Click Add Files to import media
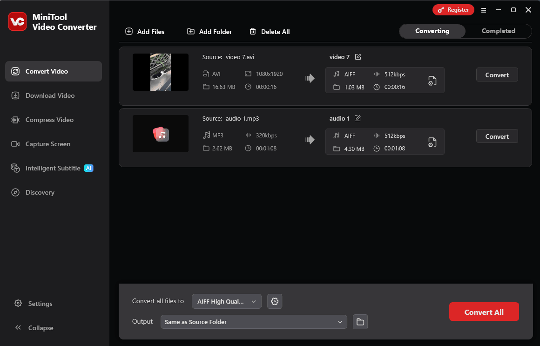Screen dimensions: 540x346 pyautogui.click(x=145, y=32)
